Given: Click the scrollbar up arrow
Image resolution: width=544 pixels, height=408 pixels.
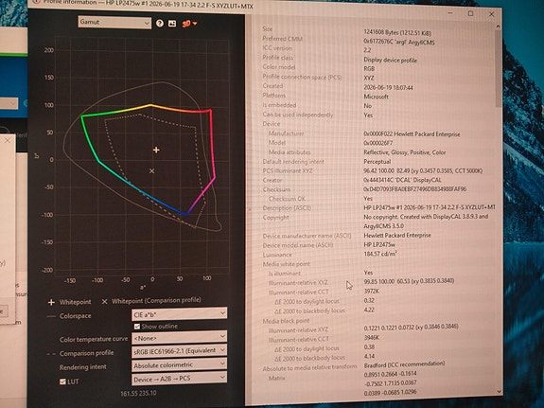Looking at the screenshot, I should [498, 27].
